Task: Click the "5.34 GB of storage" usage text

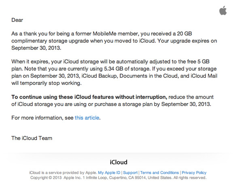Action: (x=127, y=69)
